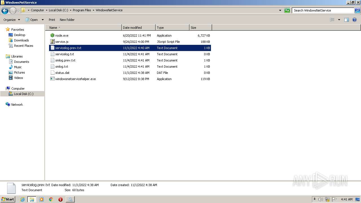Click the Forward navigation arrow

tap(13, 11)
